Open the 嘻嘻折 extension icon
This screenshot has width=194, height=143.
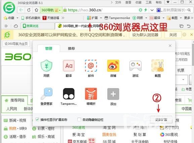click(91, 94)
